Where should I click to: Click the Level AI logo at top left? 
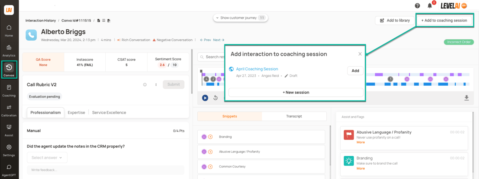[9, 10]
